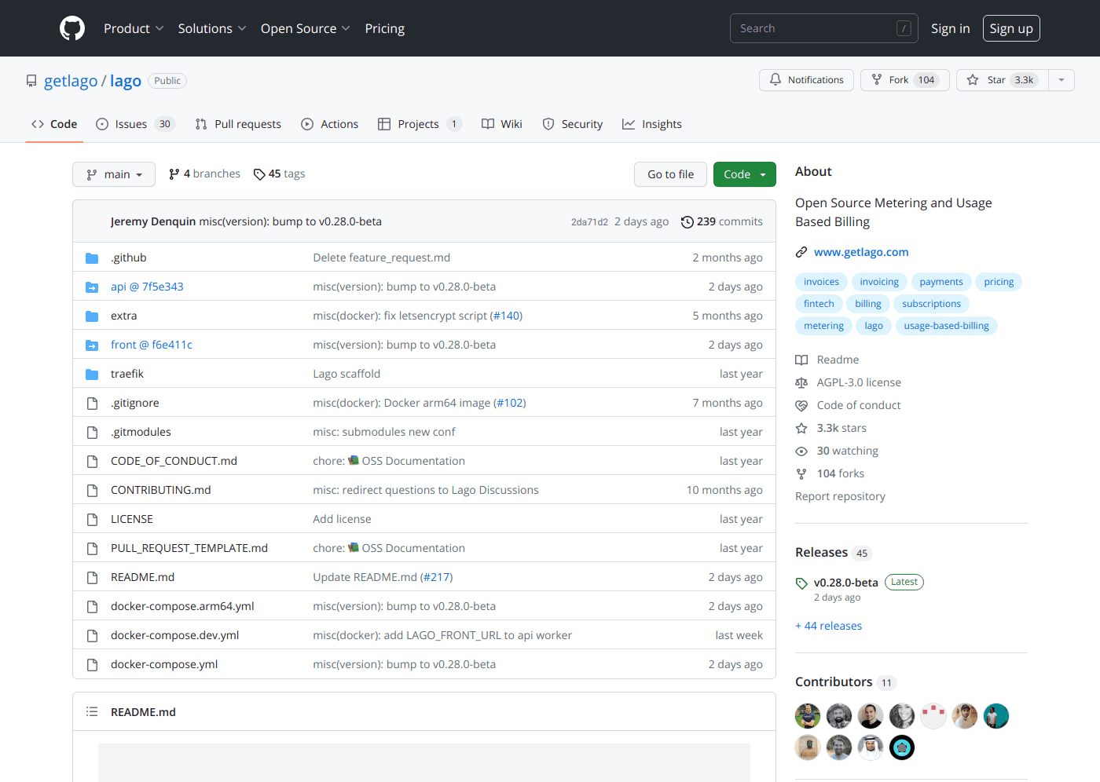Open the last contributor avatar with teal circle

click(902, 747)
